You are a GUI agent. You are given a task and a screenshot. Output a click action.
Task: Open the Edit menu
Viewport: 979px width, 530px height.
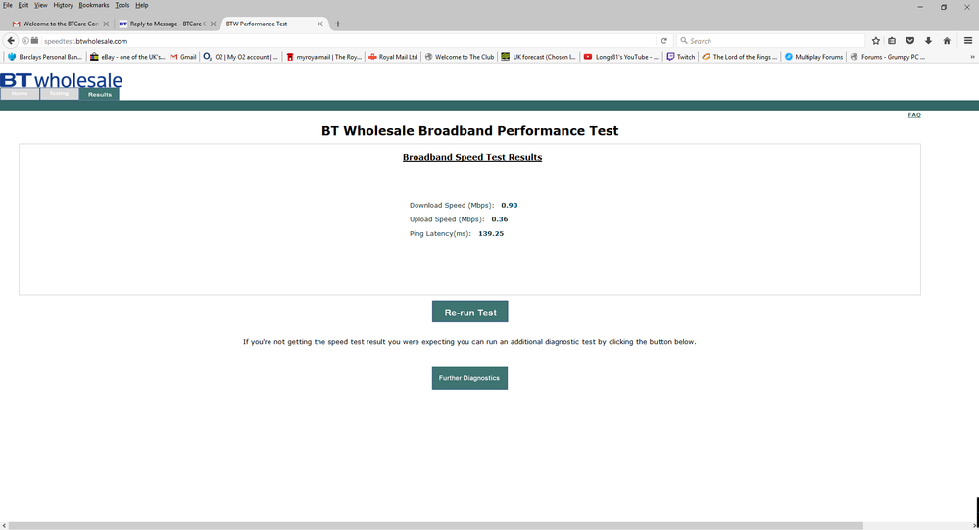click(x=24, y=5)
